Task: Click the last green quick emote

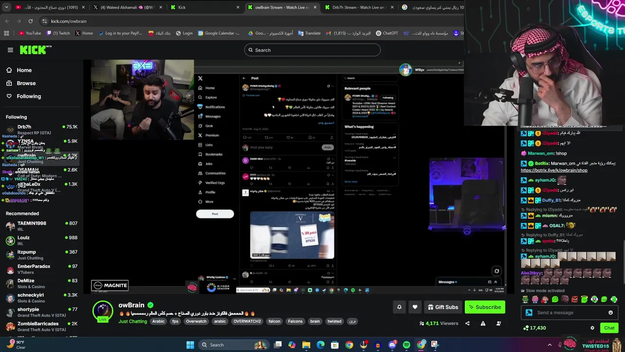Action: [x=614, y=299]
